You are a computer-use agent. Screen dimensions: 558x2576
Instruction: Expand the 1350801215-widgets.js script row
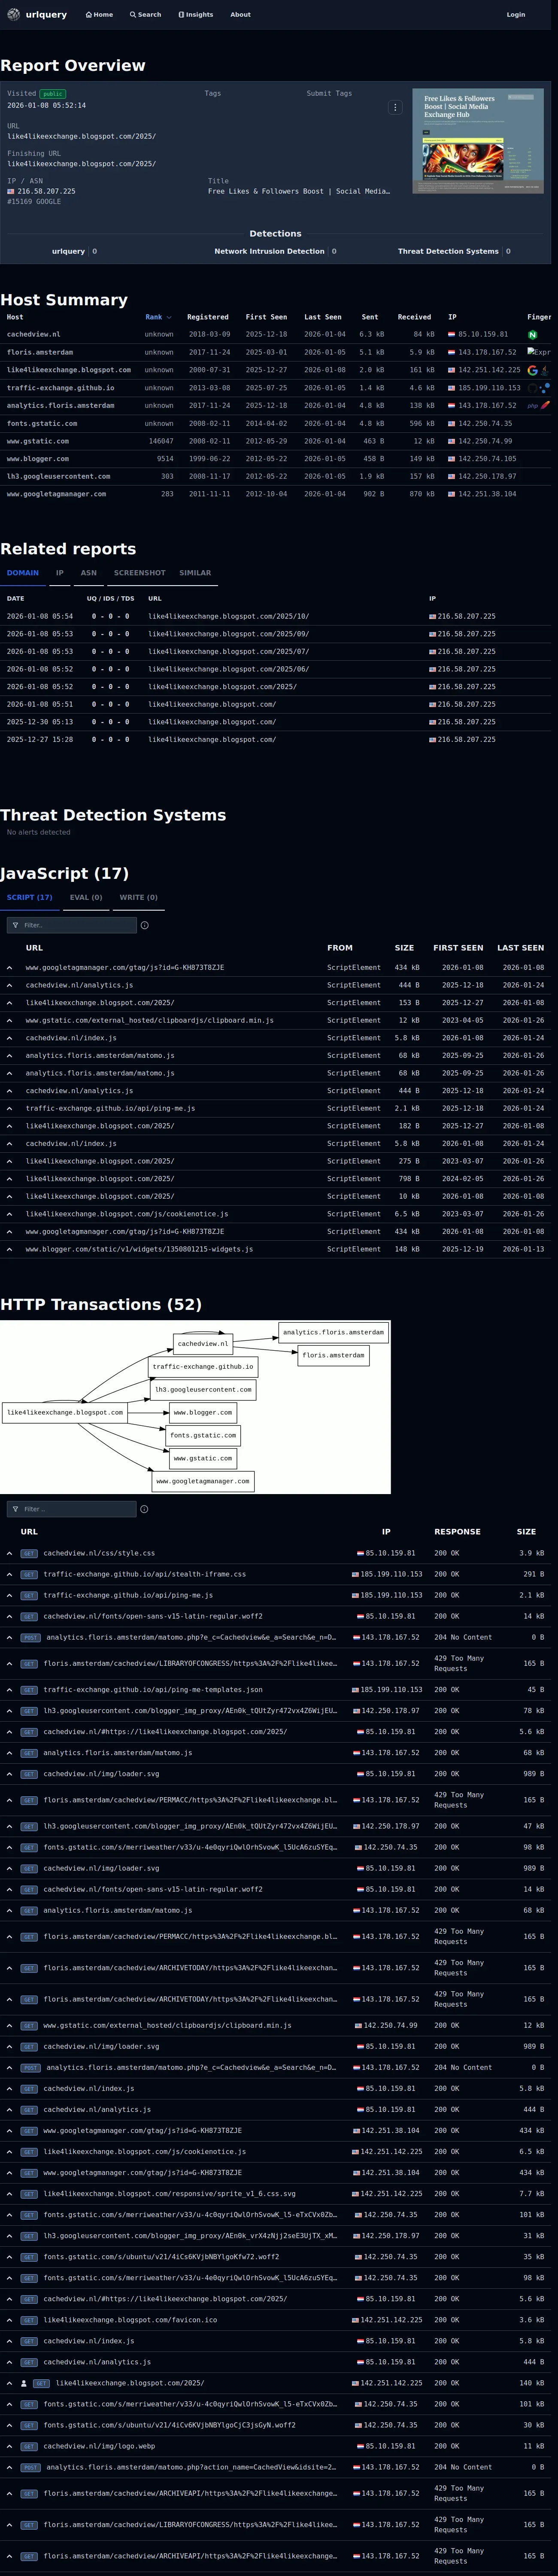(x=10, y=1249)
